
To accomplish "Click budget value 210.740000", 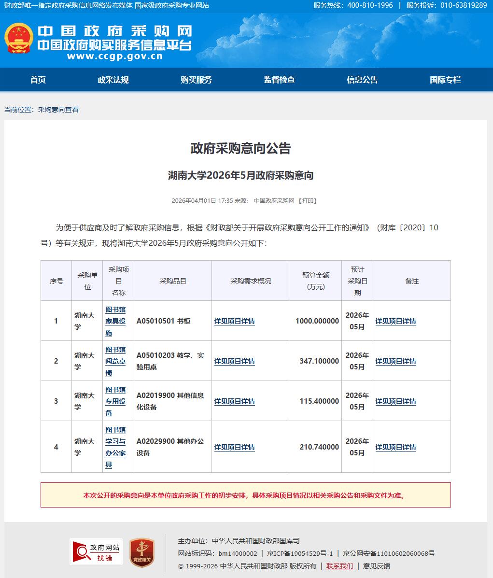I will pos(319,447).
